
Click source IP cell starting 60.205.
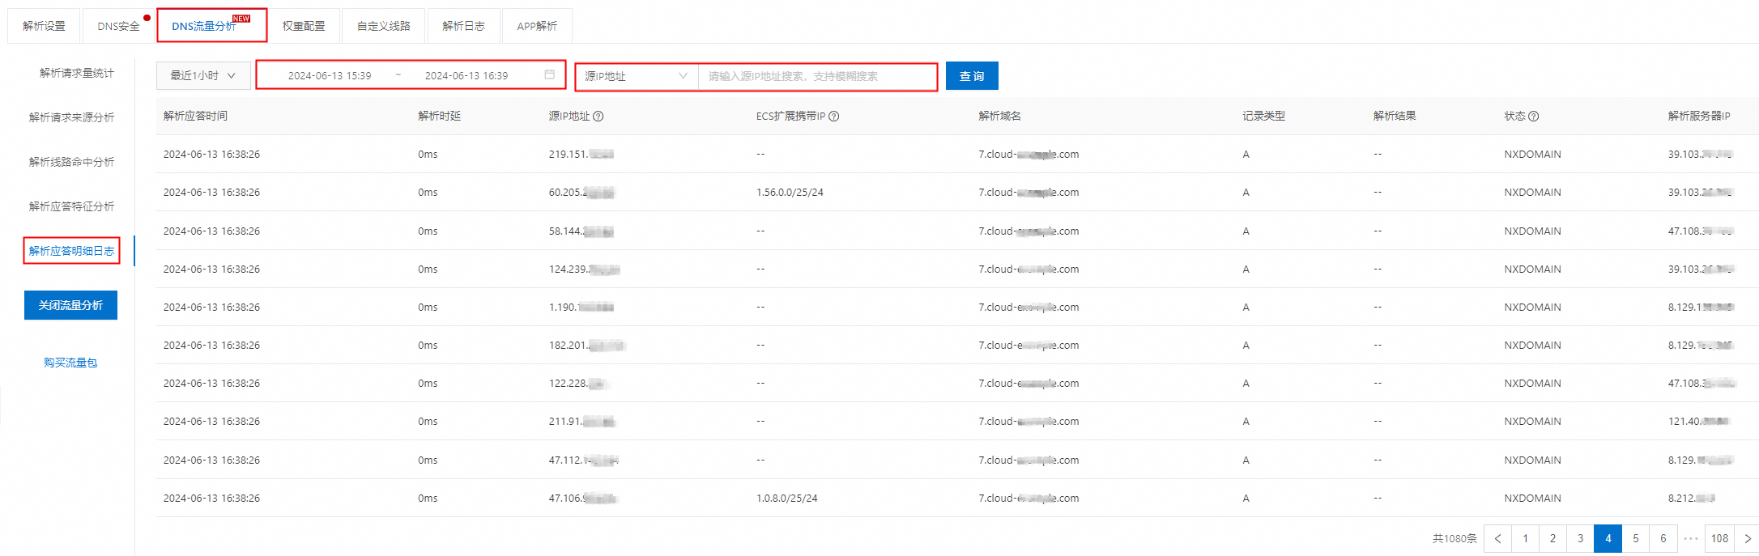581,193
